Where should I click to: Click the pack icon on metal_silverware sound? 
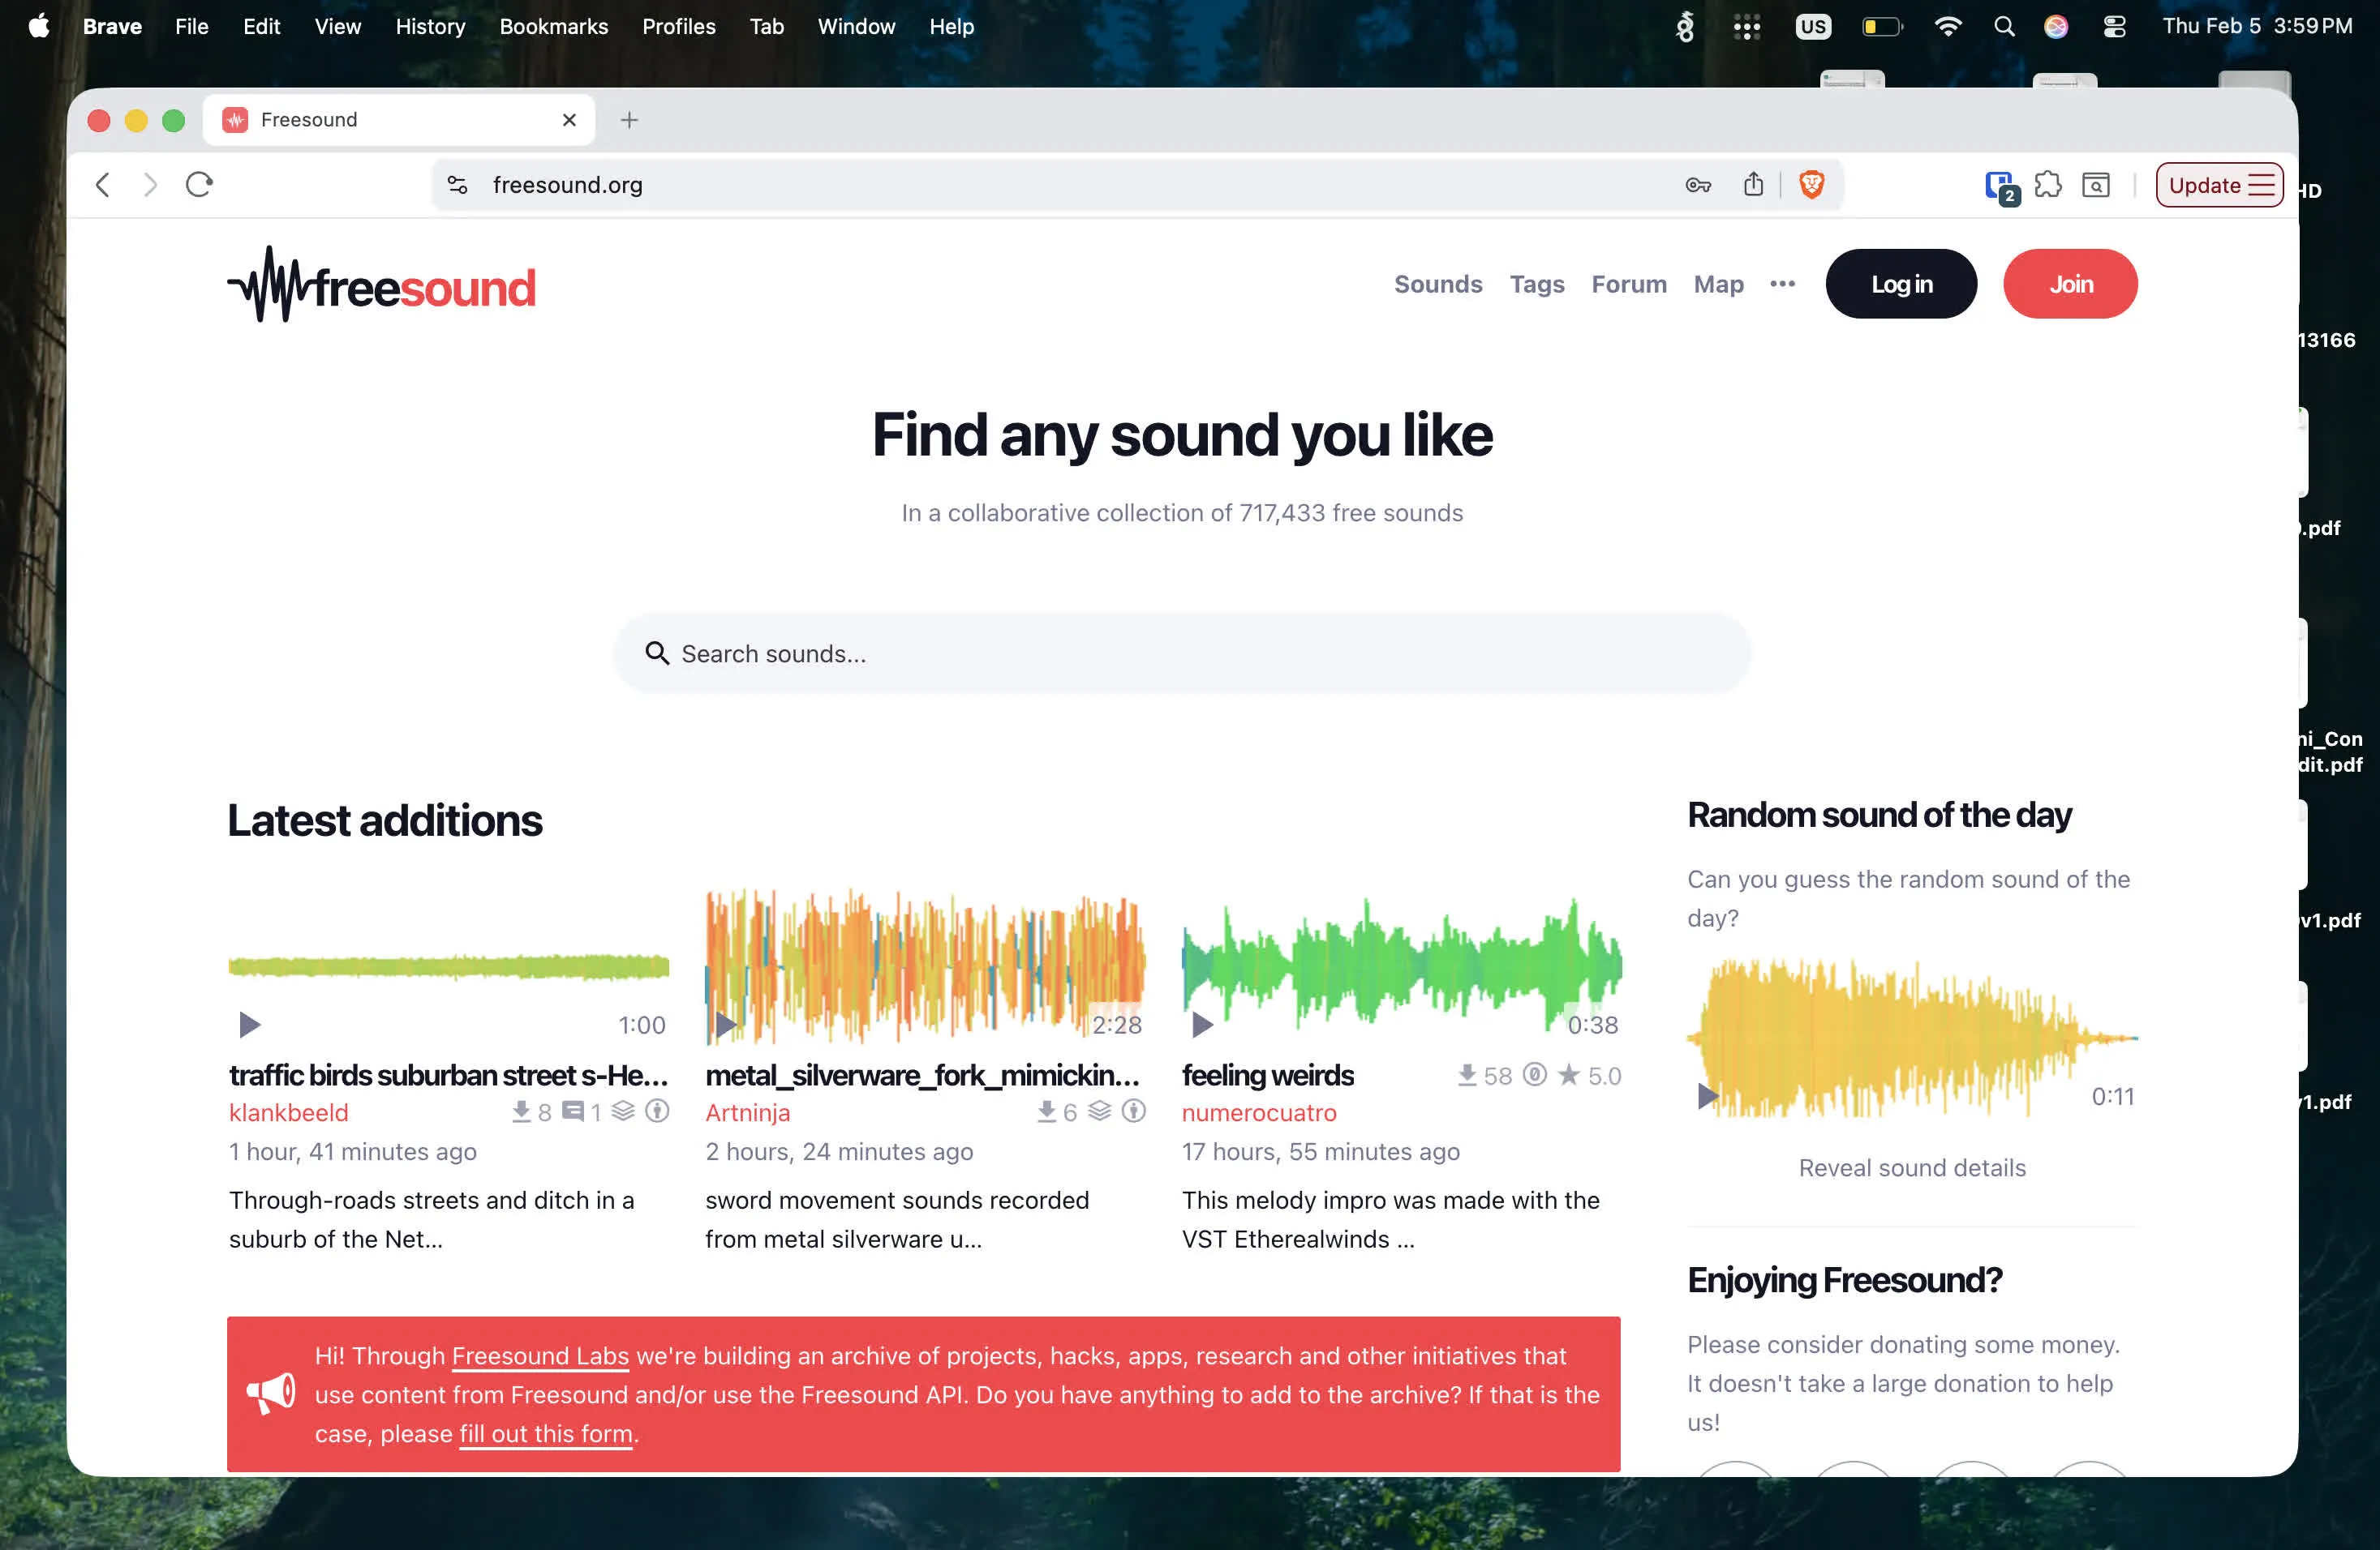[x=1098, y=1111]
